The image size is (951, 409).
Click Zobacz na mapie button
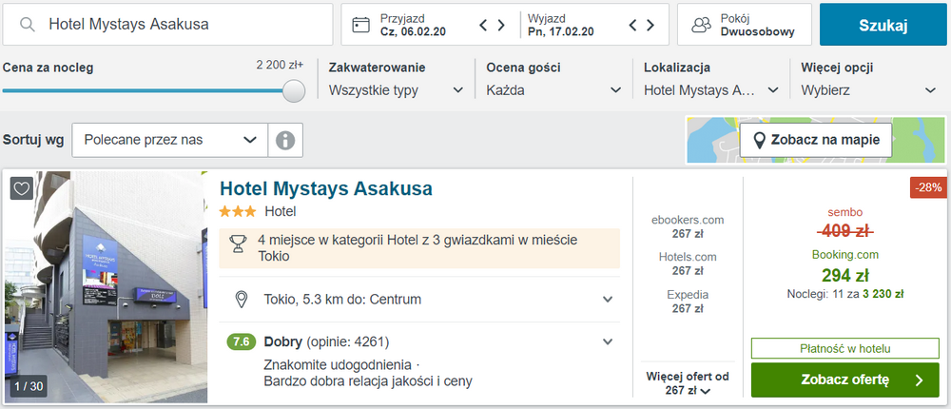[x=816, y=140]
